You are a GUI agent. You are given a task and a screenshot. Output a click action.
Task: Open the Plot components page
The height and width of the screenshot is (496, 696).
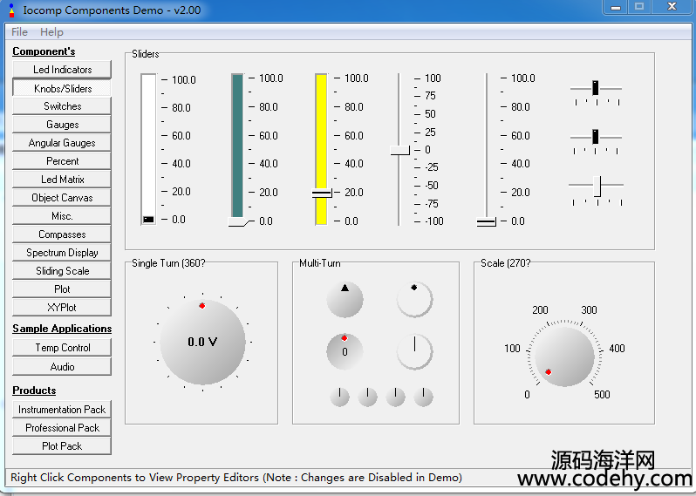tap(62, 289)
